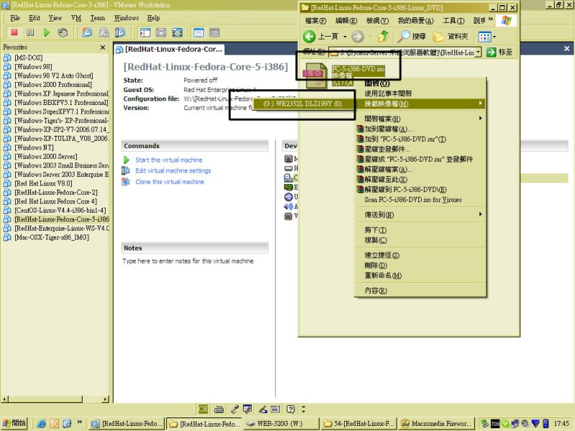This screenshot has width=575, height=431.
Task: Close the Favorites panel
Action: click(x=103, y=47)
